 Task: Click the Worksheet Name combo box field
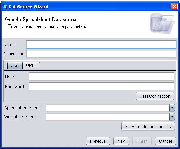click(x=107, y=117)
